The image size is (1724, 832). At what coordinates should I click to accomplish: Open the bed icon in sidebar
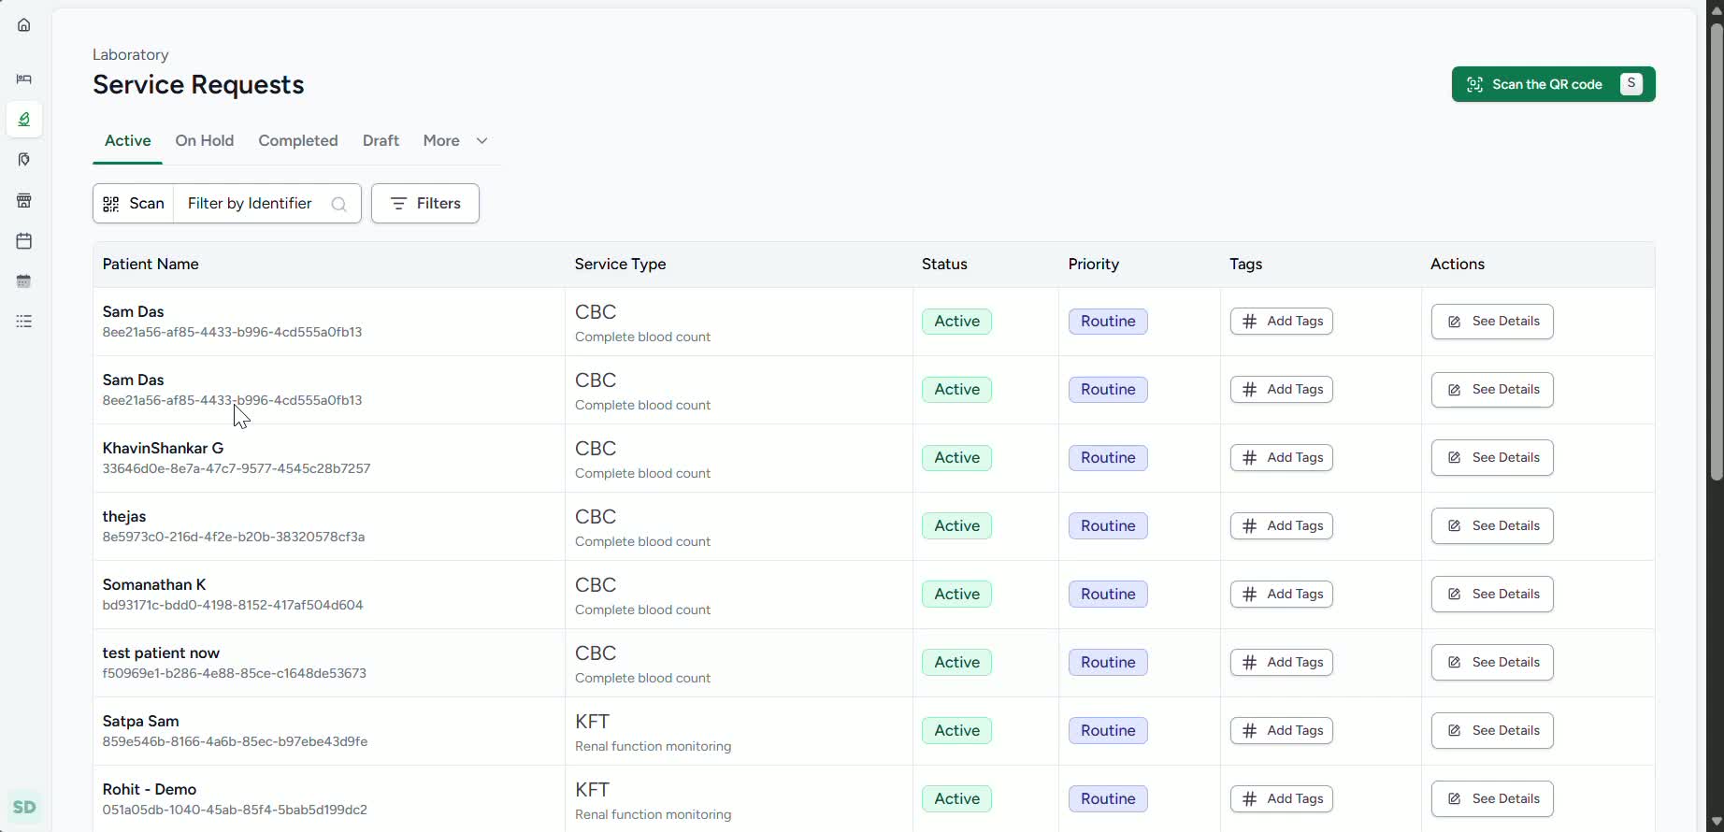point(24,79)
